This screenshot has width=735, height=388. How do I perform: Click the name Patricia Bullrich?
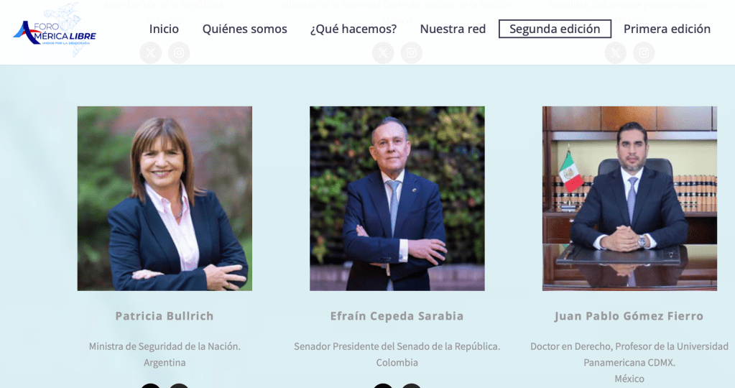pyautogui.click(x=165, y=316)
